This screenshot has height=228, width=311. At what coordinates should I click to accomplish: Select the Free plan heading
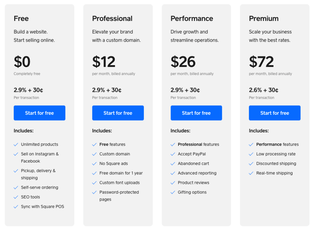(x=21, y=19)
